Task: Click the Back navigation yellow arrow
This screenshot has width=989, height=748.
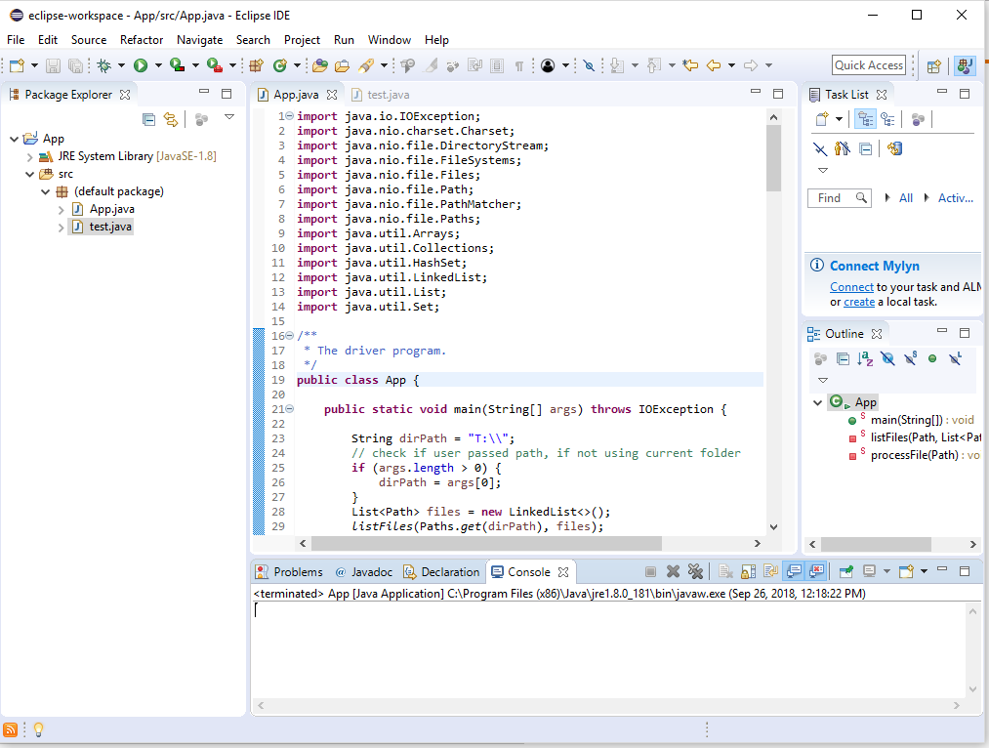Action: 714,65
